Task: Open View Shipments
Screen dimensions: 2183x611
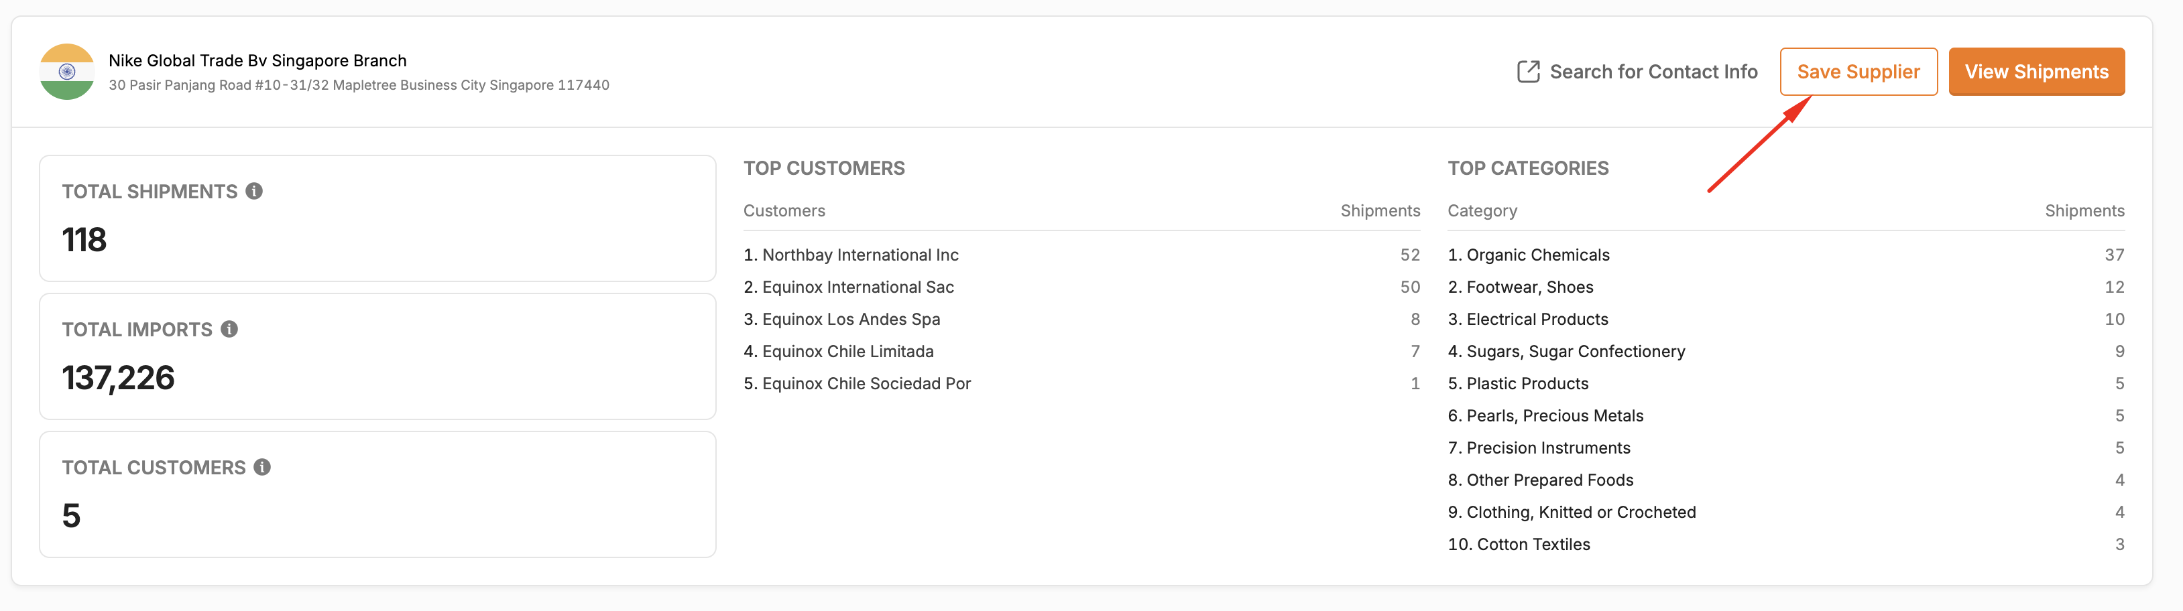Action: (2036, 72)
